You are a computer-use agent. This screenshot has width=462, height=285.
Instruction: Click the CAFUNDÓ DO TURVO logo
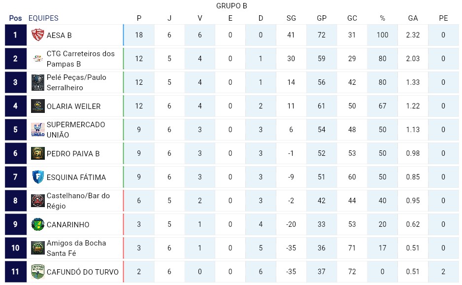(38, 272)
